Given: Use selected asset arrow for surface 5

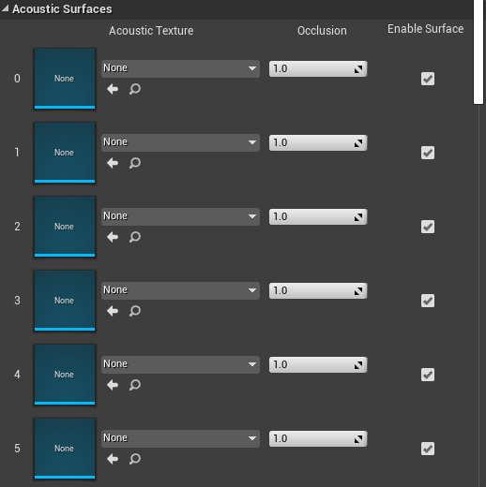Looking at the screenshot, I should click(x=113, y=459).
